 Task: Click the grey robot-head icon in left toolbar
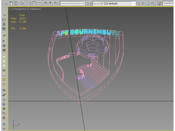point(4,41)
